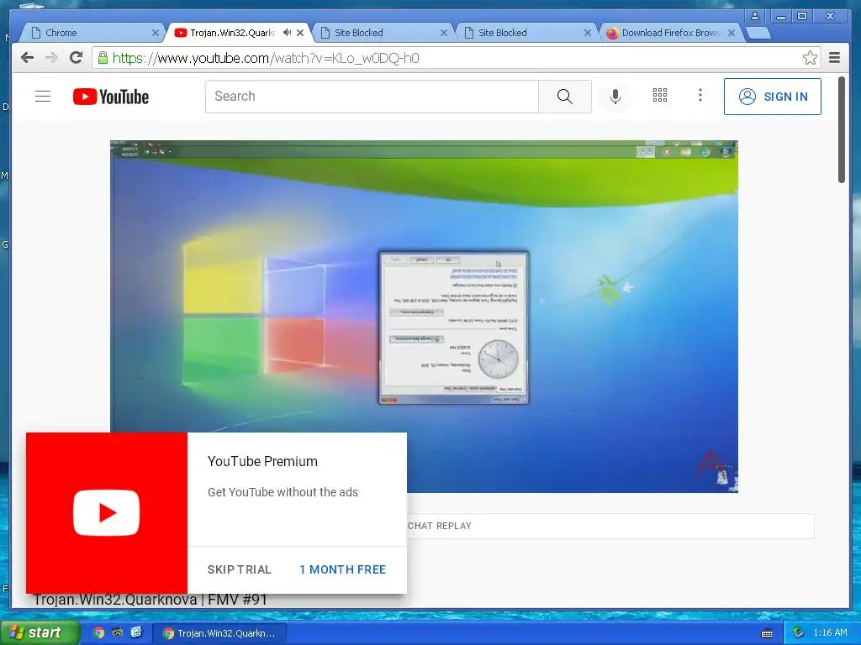Image resolution: width=861 pixels, height=645 pixels.
Task: Launch Chrome from the quick launch bar
Action: tap(98, 632)
